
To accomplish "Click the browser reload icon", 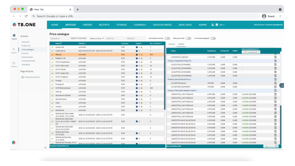I will click(26, 16).
